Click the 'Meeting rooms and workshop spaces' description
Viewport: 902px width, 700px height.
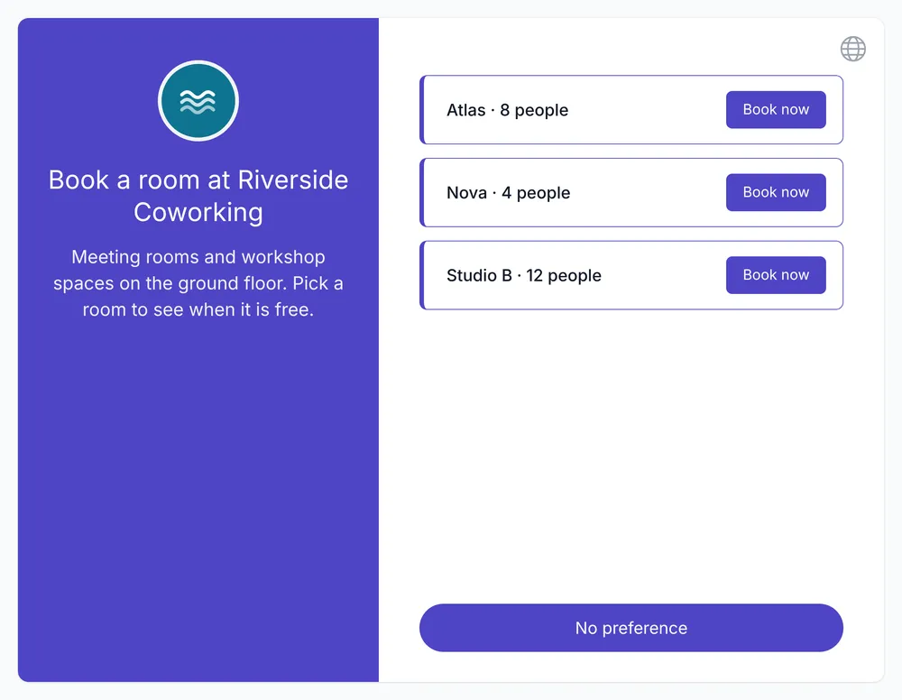click(198, 283)
